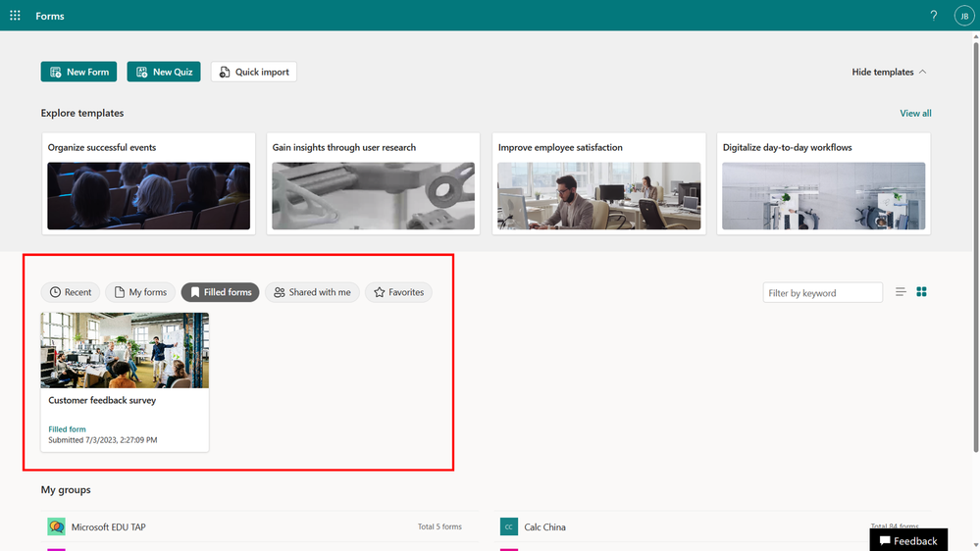Click the My groups heading

66,490
